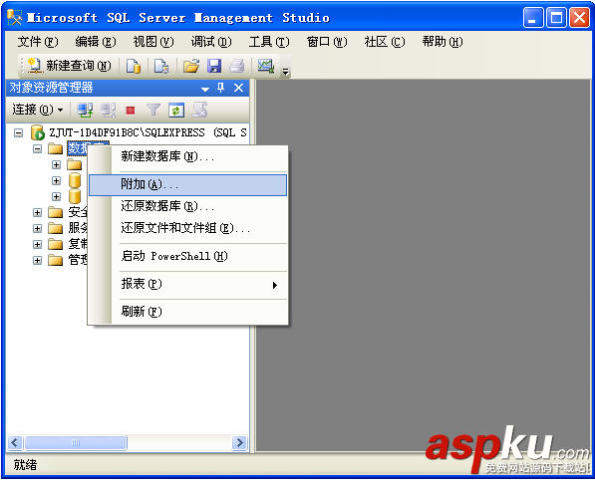Screen dimensions: 595x480
Task: Select the Server Objects folder icon
Action: point(56,228)
